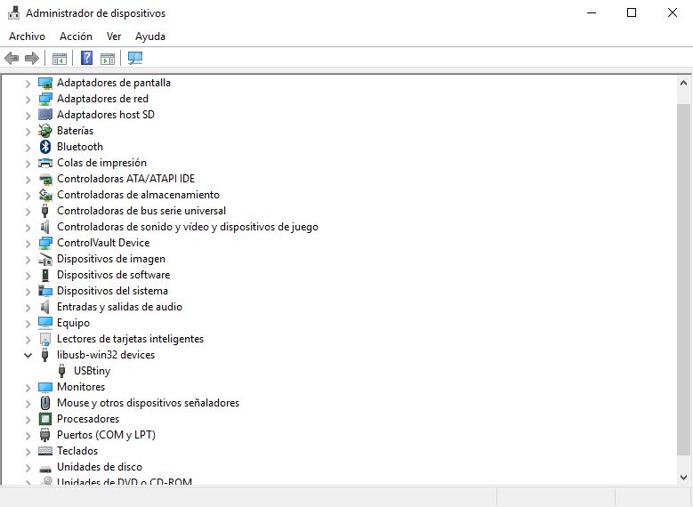Click the Monitores icon

click(45, 387)
